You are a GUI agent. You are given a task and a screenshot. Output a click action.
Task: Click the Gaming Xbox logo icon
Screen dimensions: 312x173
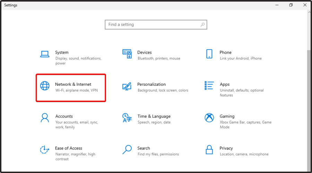[209, 118]
